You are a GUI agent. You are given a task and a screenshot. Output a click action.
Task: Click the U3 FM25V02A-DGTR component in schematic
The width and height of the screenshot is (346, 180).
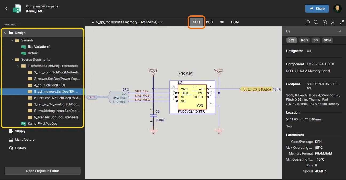click(192, 97)
